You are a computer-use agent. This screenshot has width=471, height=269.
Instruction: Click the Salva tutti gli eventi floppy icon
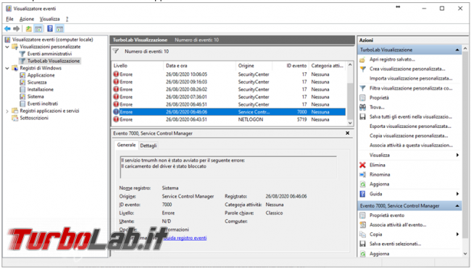click(x=362, y=116)
